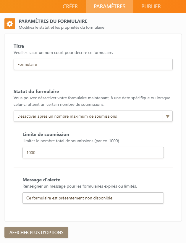
Task: Click the status dropdown arrow
Action: tap(168, 116)
